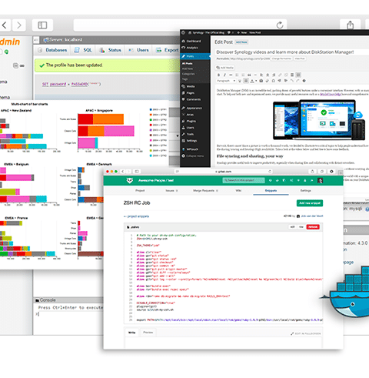Toggle strikethrough in WordPress editor toolbar
The height and width of the screenshot is (378, 369).
pyautogui.click(x=231, y=75)
